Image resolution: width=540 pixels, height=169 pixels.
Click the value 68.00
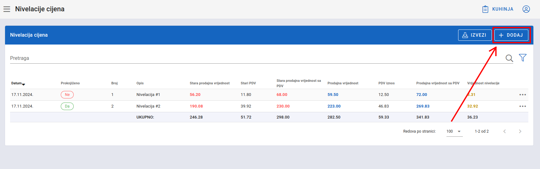point(282,95)
